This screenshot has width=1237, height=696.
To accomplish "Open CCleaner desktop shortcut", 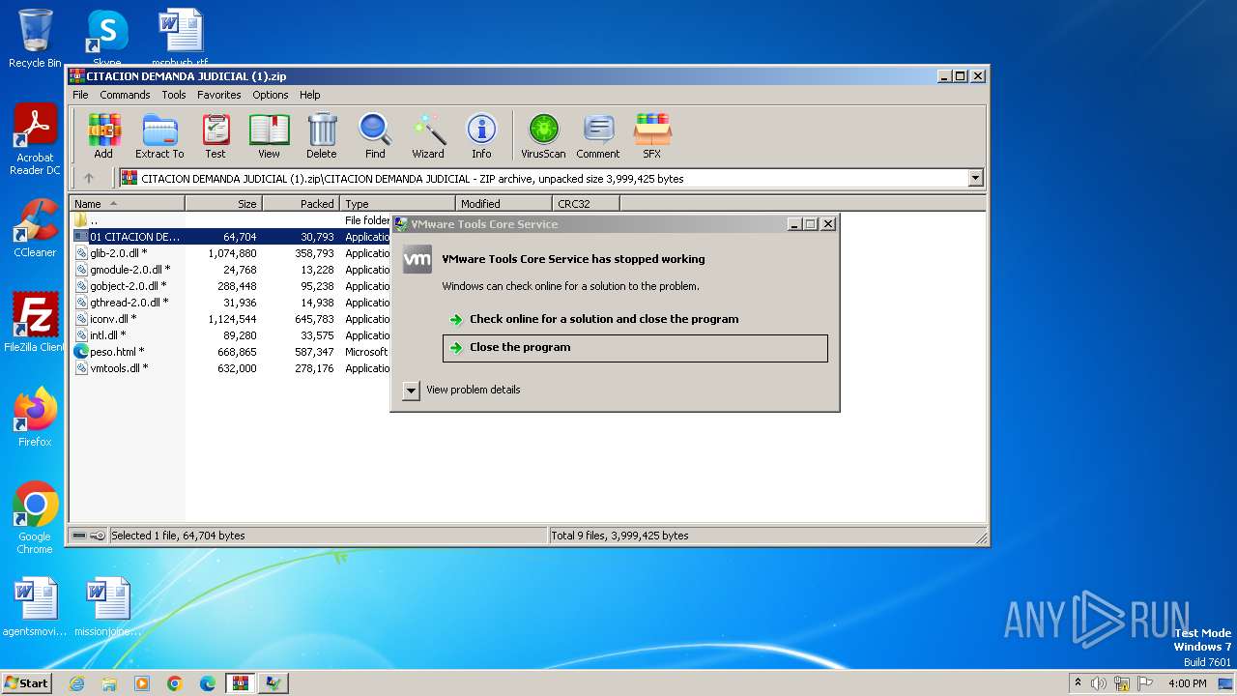I will [x=35, y=229].
